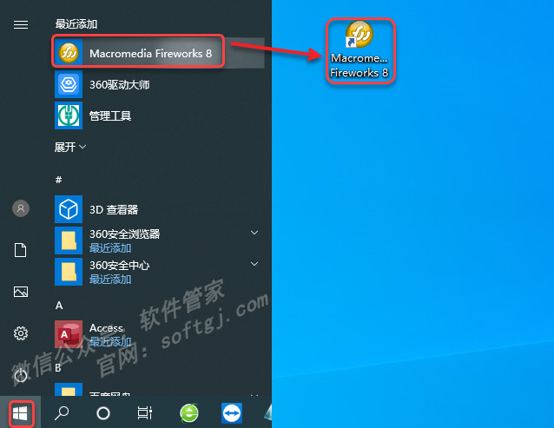The height and width of the screenshot is (428, 554).
Task: Select the 360安全浏览器 folder name
Action: tap(125, 234)
